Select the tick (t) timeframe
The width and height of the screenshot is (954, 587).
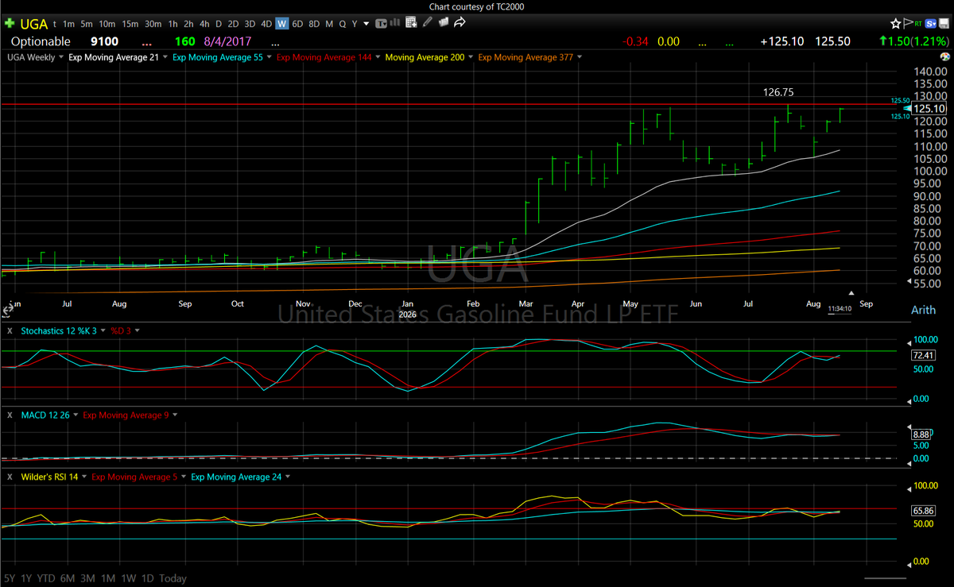coord(54,24)
